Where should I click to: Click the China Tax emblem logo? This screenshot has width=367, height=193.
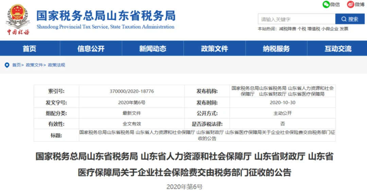pyautogui.click(x=18, y=19)
